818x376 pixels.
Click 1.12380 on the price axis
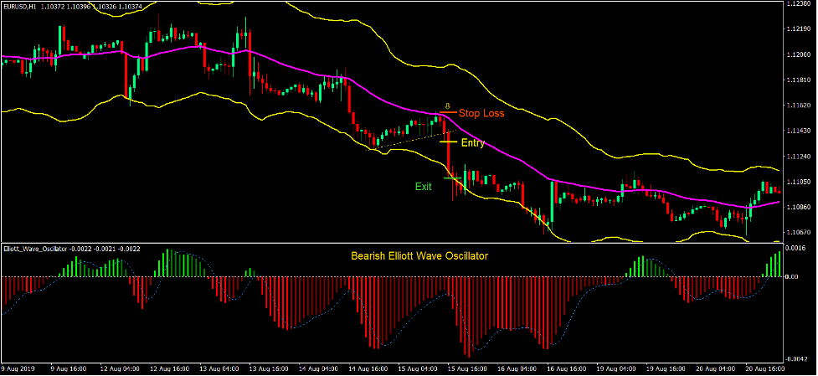(799, 4)
